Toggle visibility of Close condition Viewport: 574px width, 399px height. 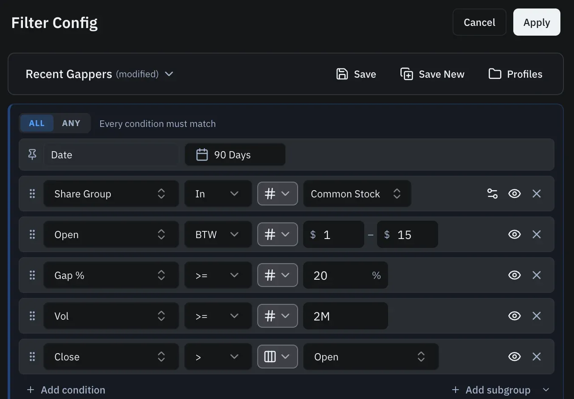coord(515,357)
